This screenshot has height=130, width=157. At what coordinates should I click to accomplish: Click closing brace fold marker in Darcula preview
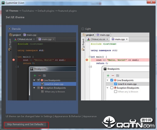coord(16,67)
